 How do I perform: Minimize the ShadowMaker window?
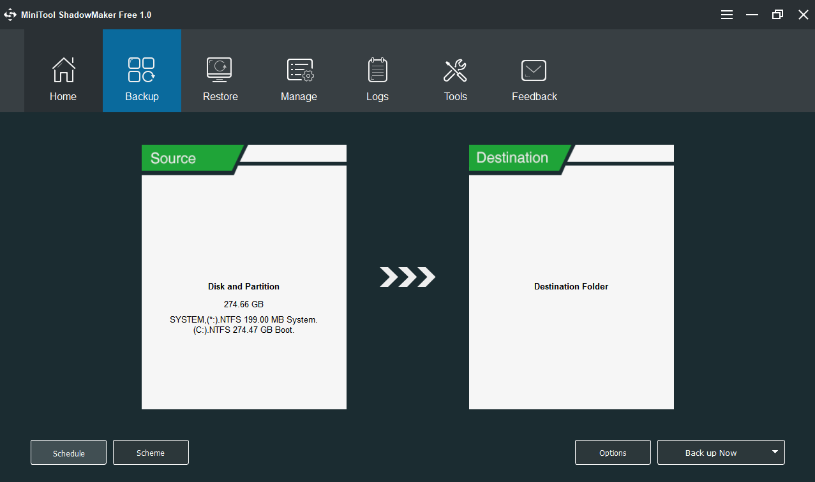coord(752,15)
